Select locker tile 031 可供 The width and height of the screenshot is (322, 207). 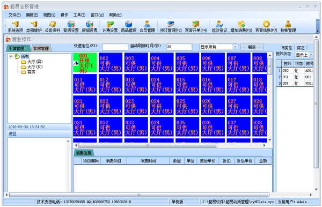click(85, 127)
